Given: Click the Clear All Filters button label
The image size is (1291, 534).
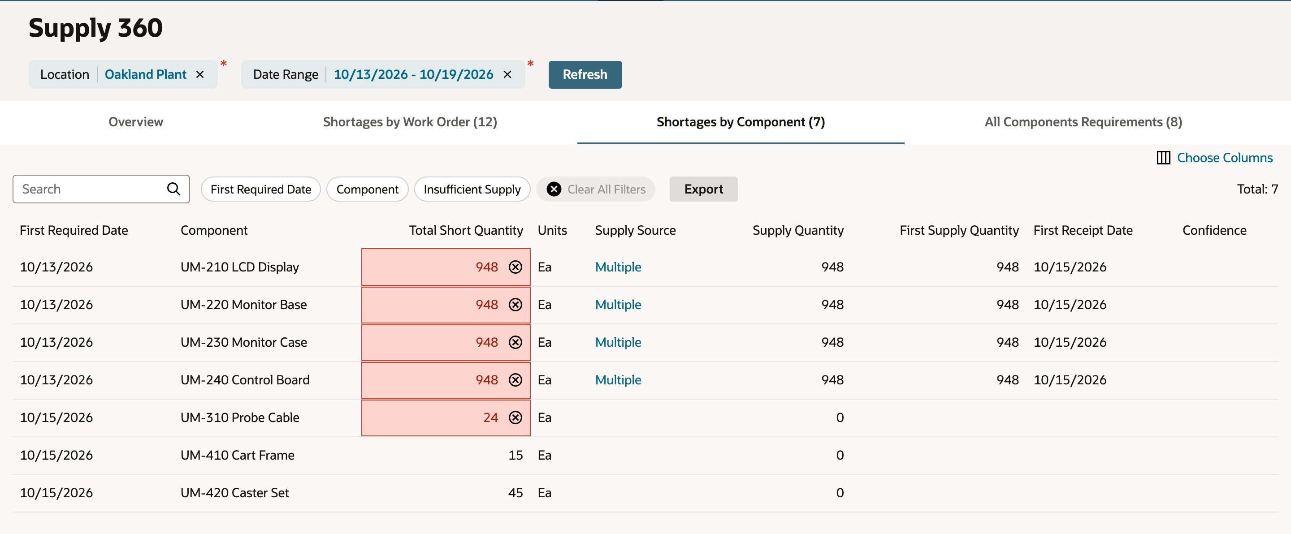Looking at the screenshot, I should pos(607,189).
